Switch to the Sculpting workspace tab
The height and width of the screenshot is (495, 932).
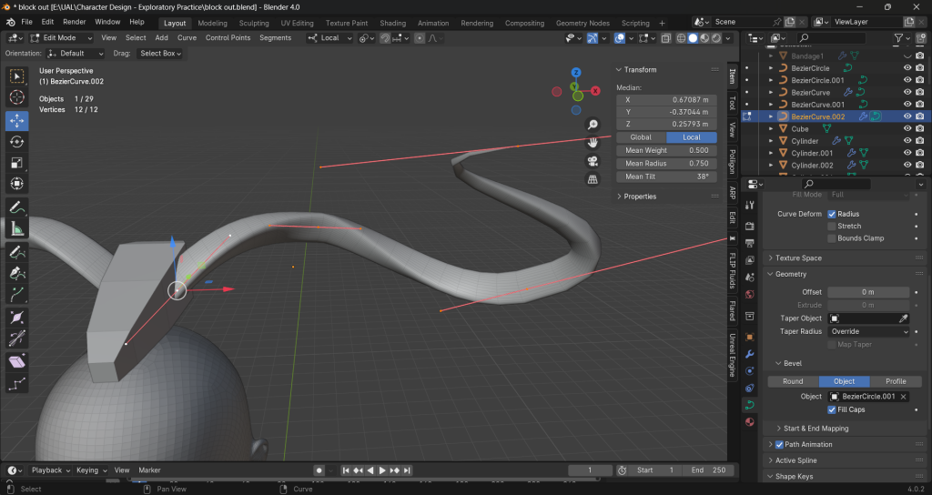[x=254, y=23]
